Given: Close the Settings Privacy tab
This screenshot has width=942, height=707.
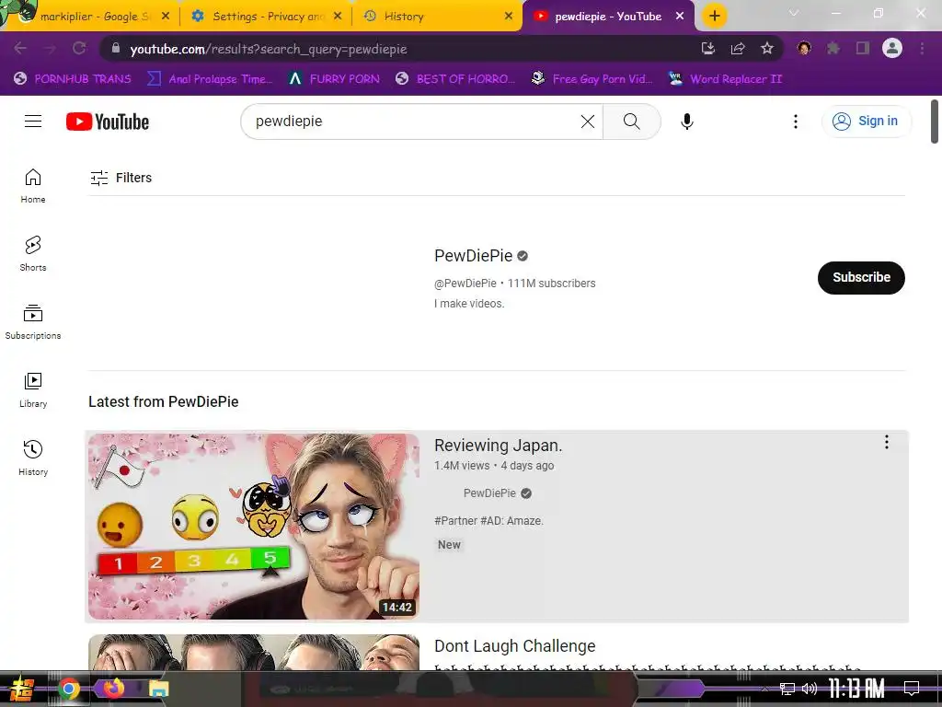Looking at the screenshot, I should (338, 17).
